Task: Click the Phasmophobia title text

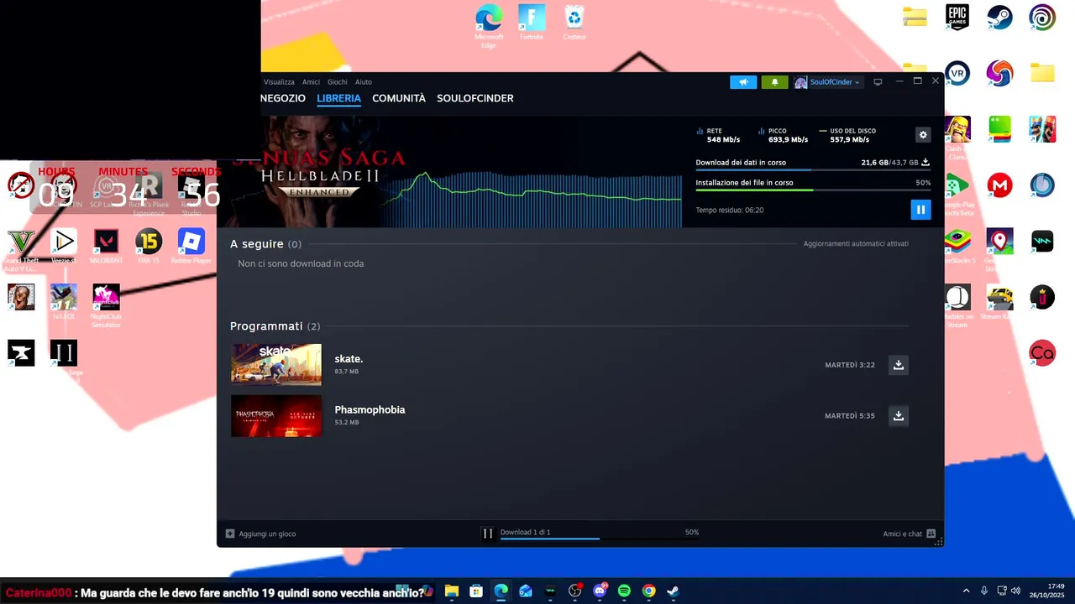Action: click(370, 409)
